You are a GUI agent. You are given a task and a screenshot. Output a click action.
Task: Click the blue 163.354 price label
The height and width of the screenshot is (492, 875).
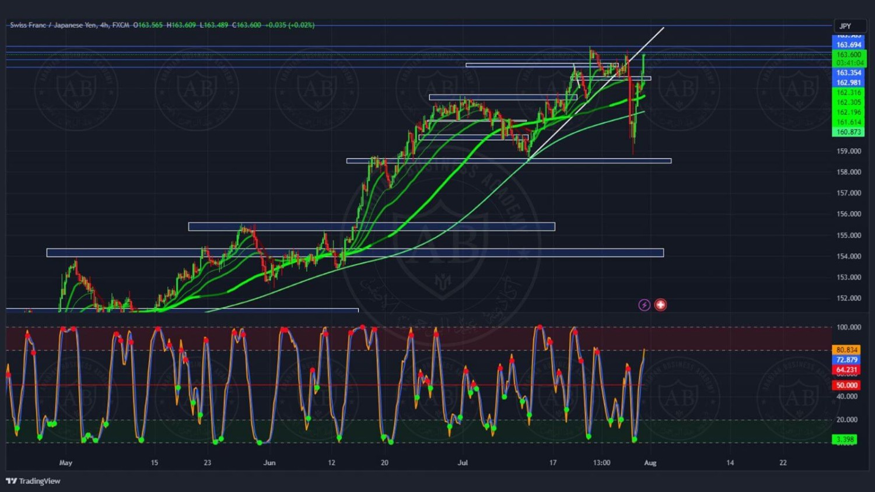click(x=849, y=73)
